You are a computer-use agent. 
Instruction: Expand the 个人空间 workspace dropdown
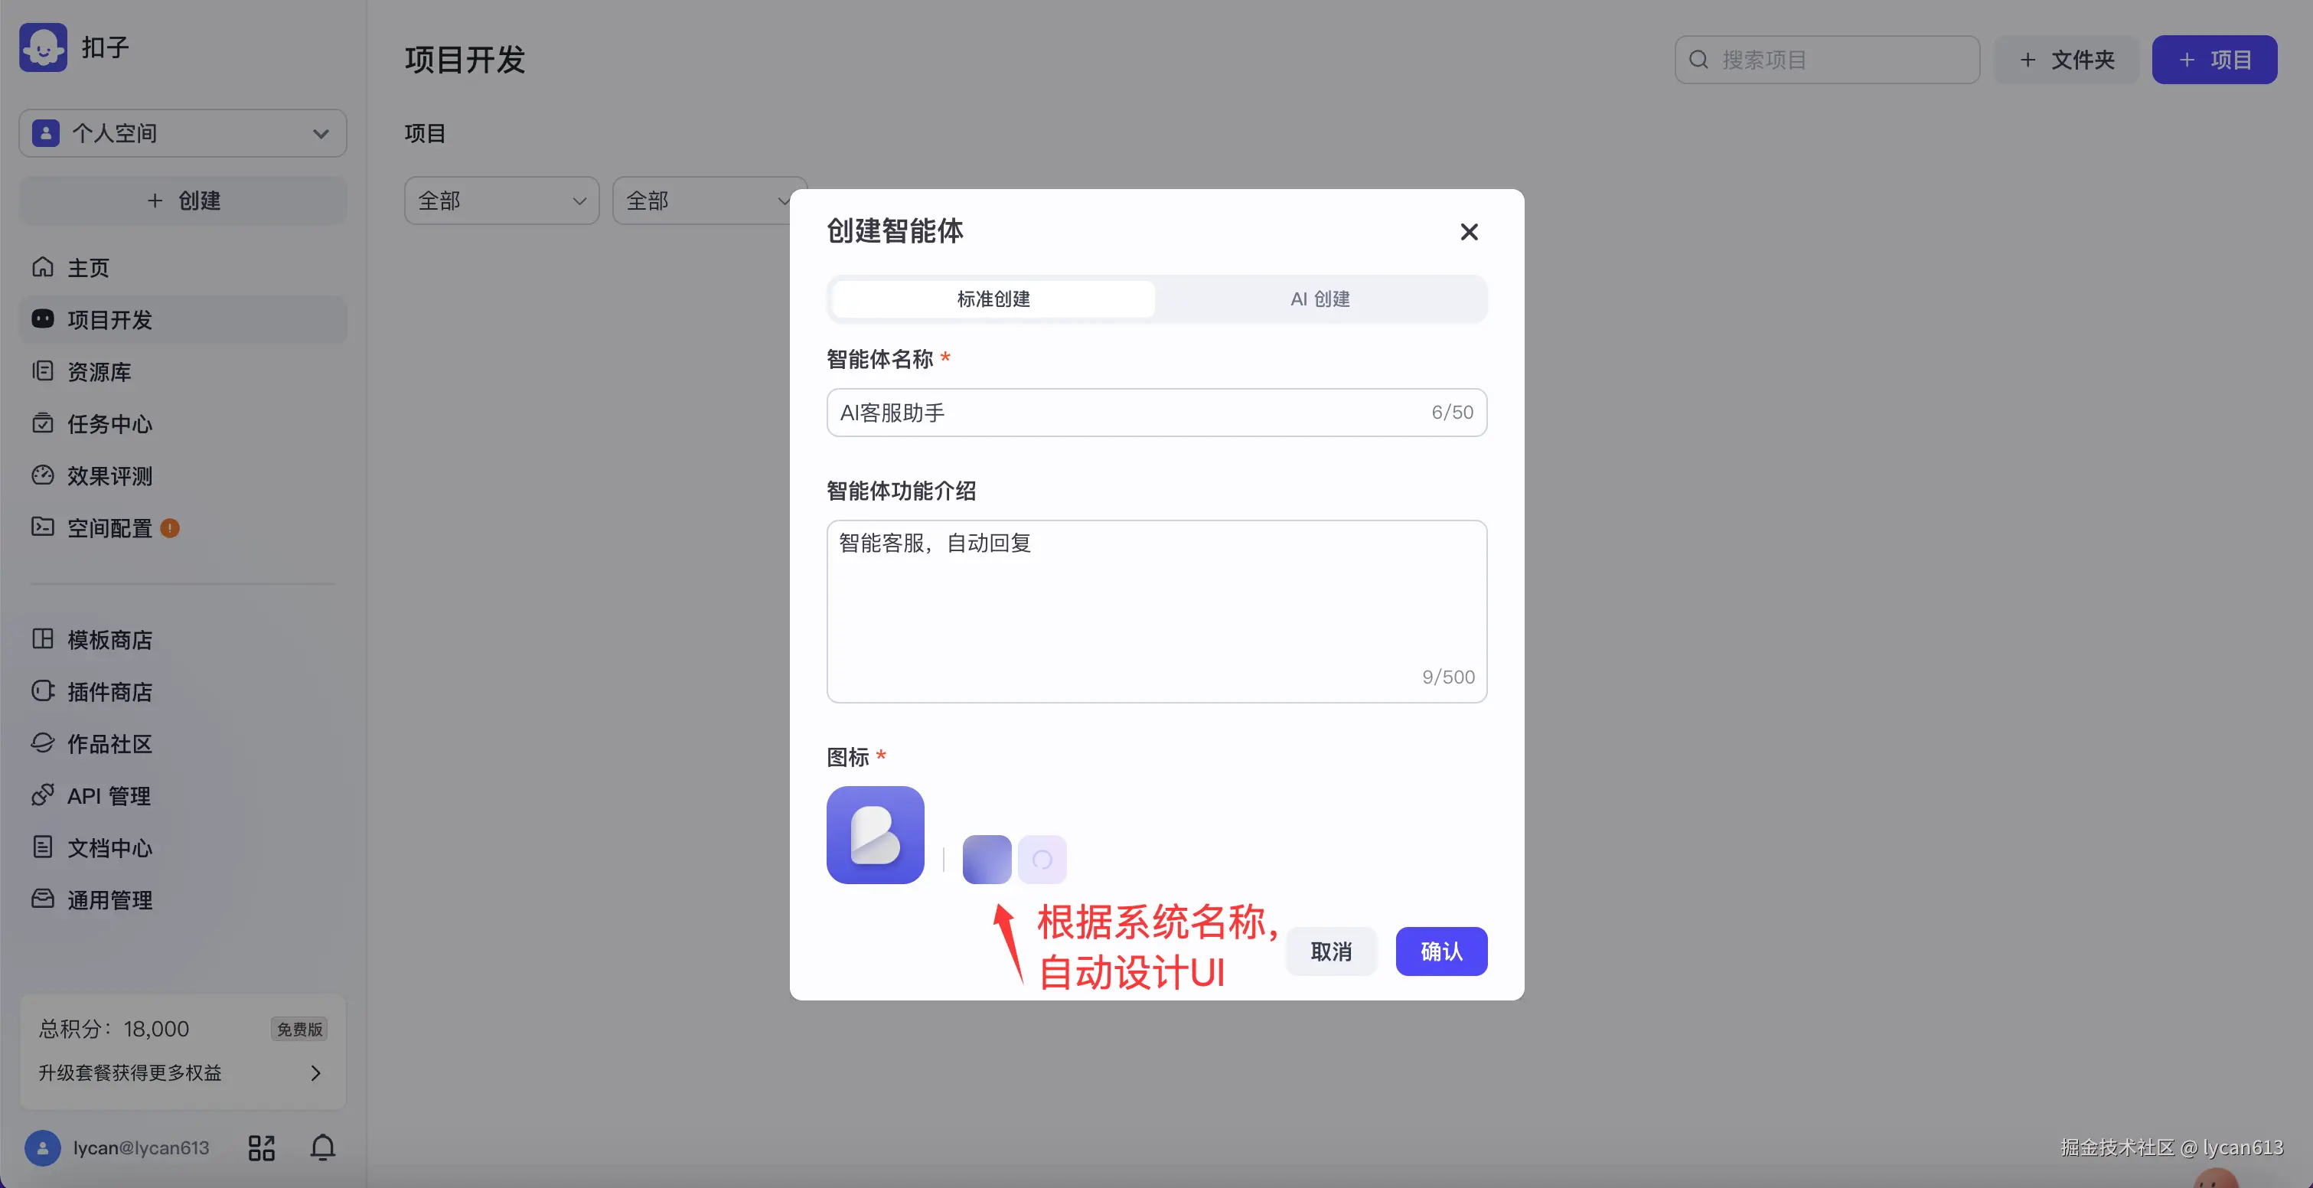(182, 134)
